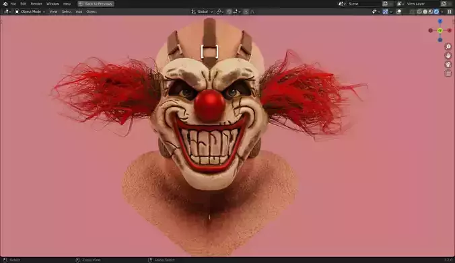This screenshot has height=263, width=455.
Task: Open the viewport Select menu
Action: pyautogui.click(x=67, y=11)
